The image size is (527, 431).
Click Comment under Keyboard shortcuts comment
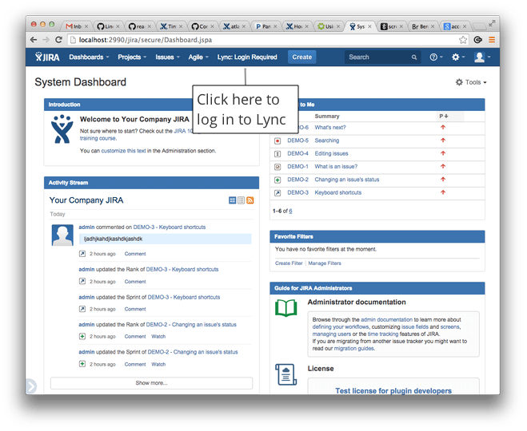(x=135, y=254)
